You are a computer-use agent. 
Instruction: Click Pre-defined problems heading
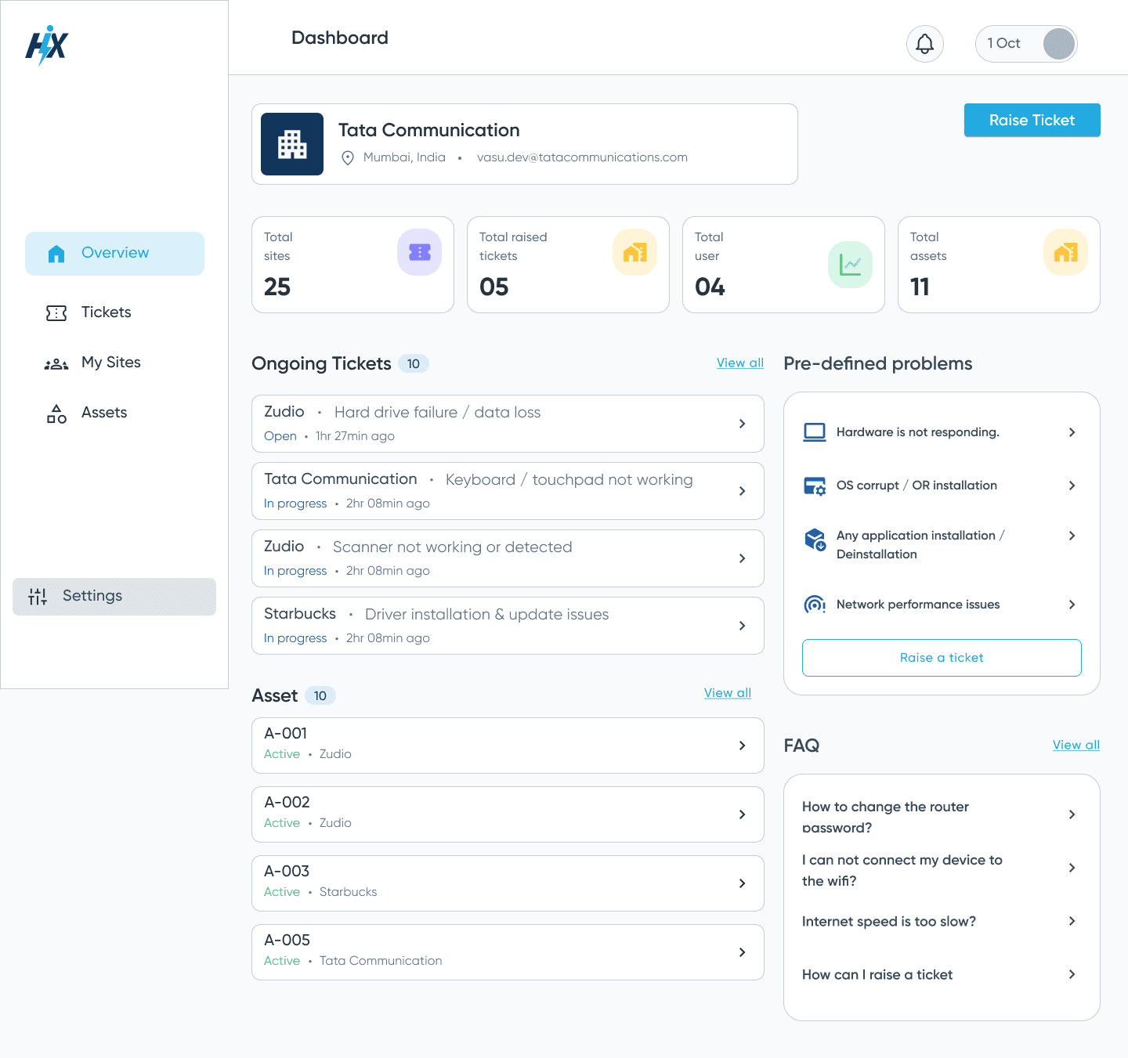tap(878, 363)
